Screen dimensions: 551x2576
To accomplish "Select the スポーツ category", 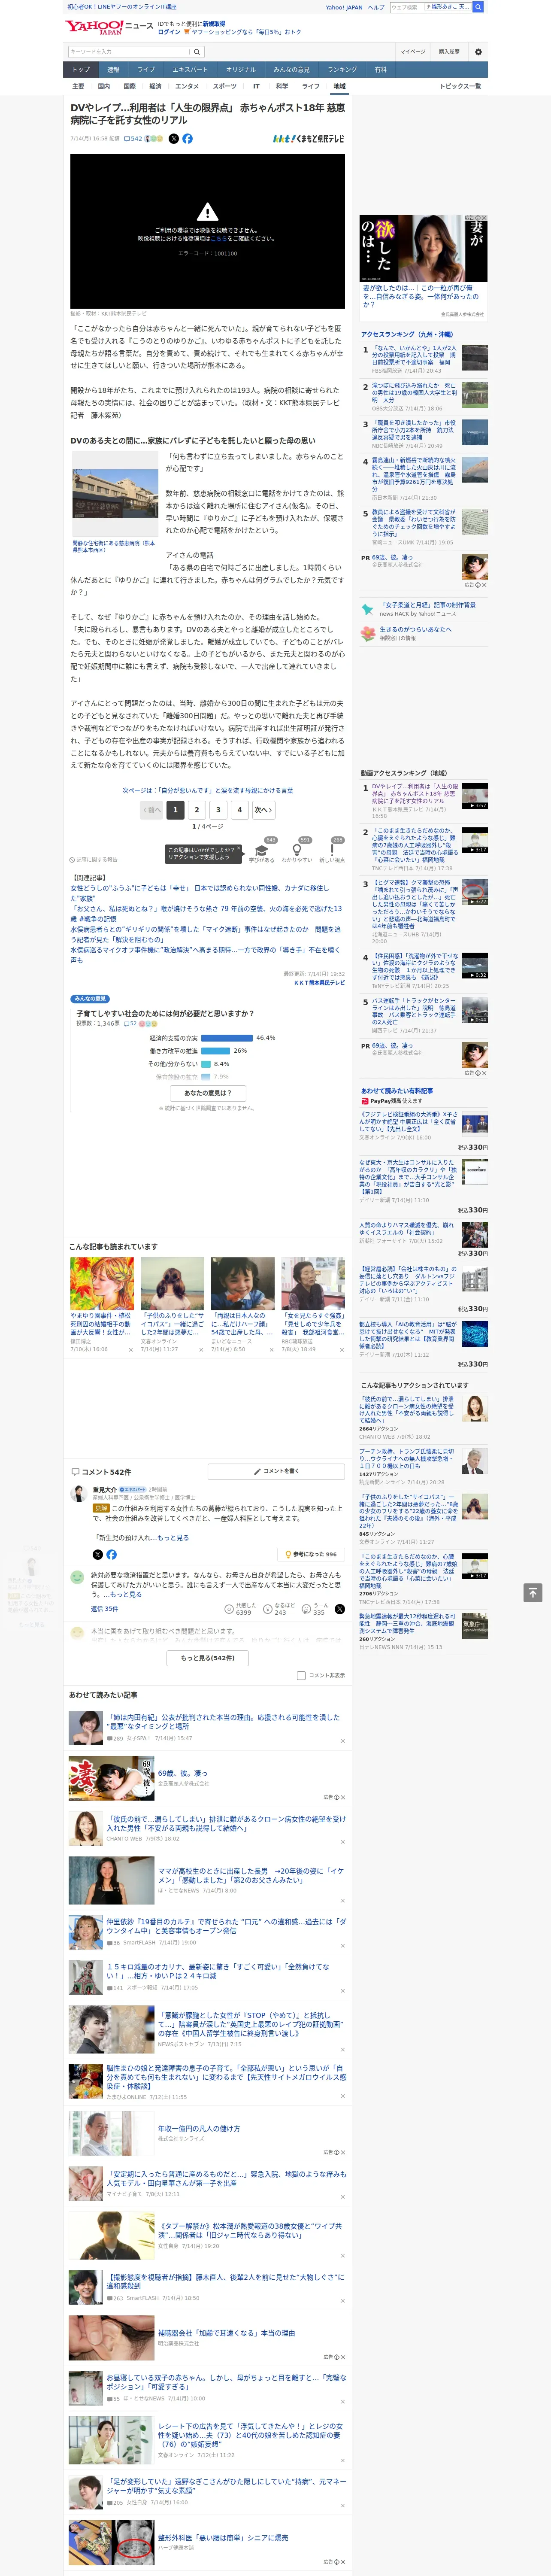I will 225,86.
